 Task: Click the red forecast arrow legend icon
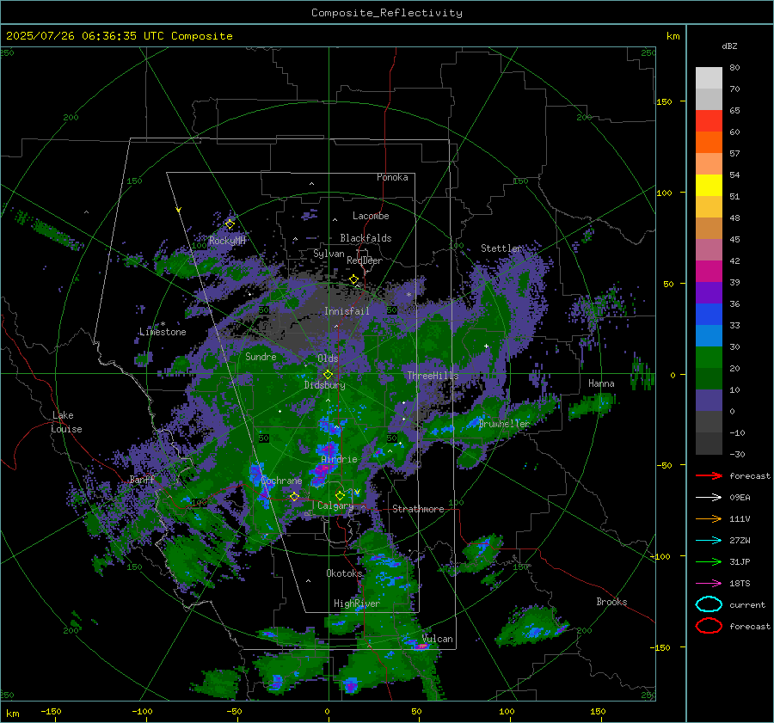point(709,475)
